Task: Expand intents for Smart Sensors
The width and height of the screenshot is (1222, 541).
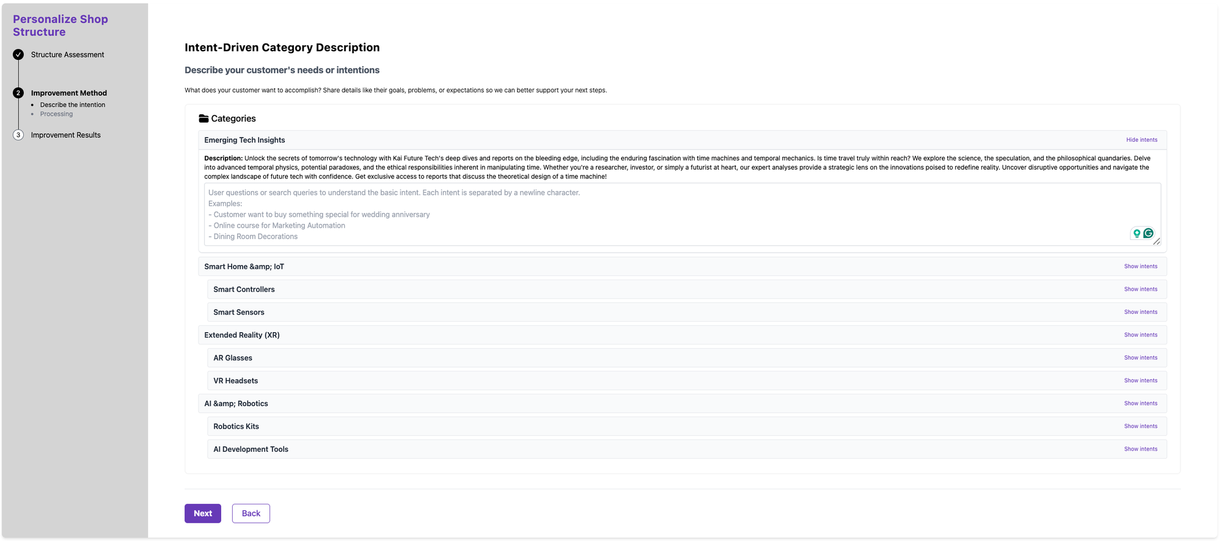Action: click(1140, 312)
